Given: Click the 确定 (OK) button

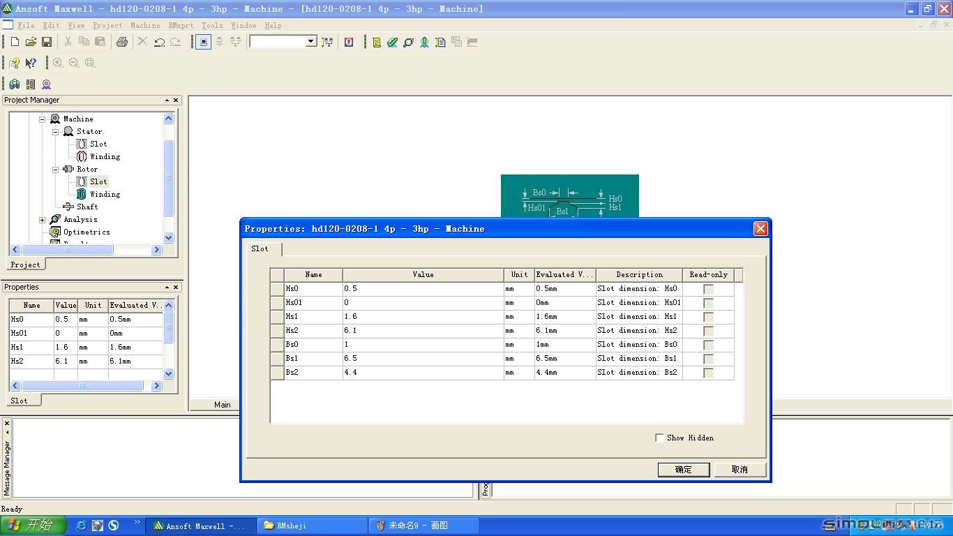Looking at the screenshot, I should [684, 470].
